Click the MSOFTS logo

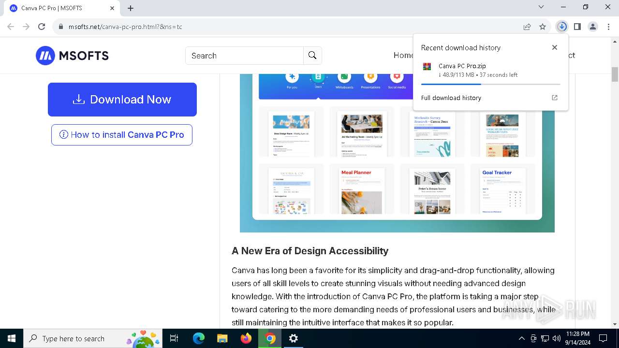point(72,56)
